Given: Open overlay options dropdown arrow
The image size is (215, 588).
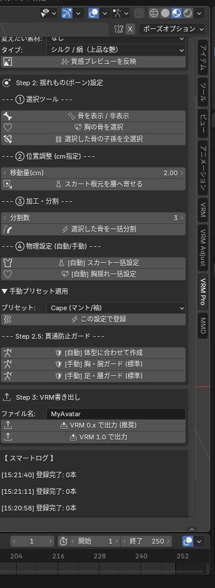Looking at the screenshot, I should pyautogui.click(x=104, y=14).
